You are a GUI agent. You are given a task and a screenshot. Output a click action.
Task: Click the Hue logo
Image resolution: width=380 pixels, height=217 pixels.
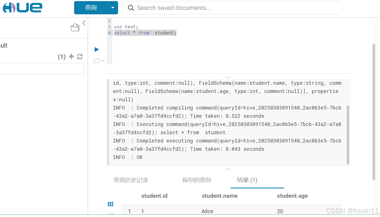(22, 7)
